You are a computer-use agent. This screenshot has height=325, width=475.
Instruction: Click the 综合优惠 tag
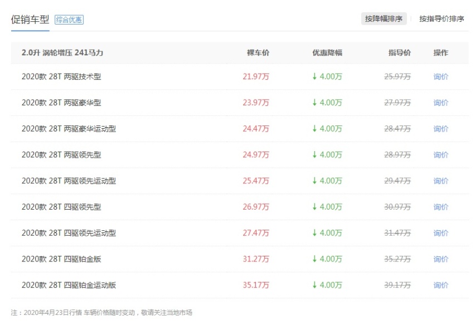pos(69,20)
